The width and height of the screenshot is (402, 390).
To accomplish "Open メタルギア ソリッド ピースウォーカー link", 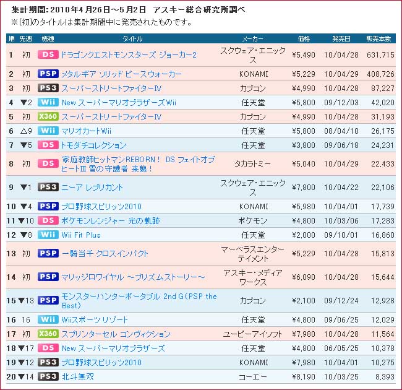I will click(x=121, y=74).
